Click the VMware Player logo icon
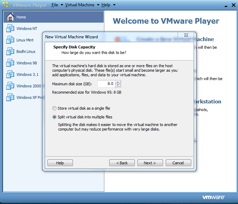This screenshot has width=238, height=204. (6, 5)
